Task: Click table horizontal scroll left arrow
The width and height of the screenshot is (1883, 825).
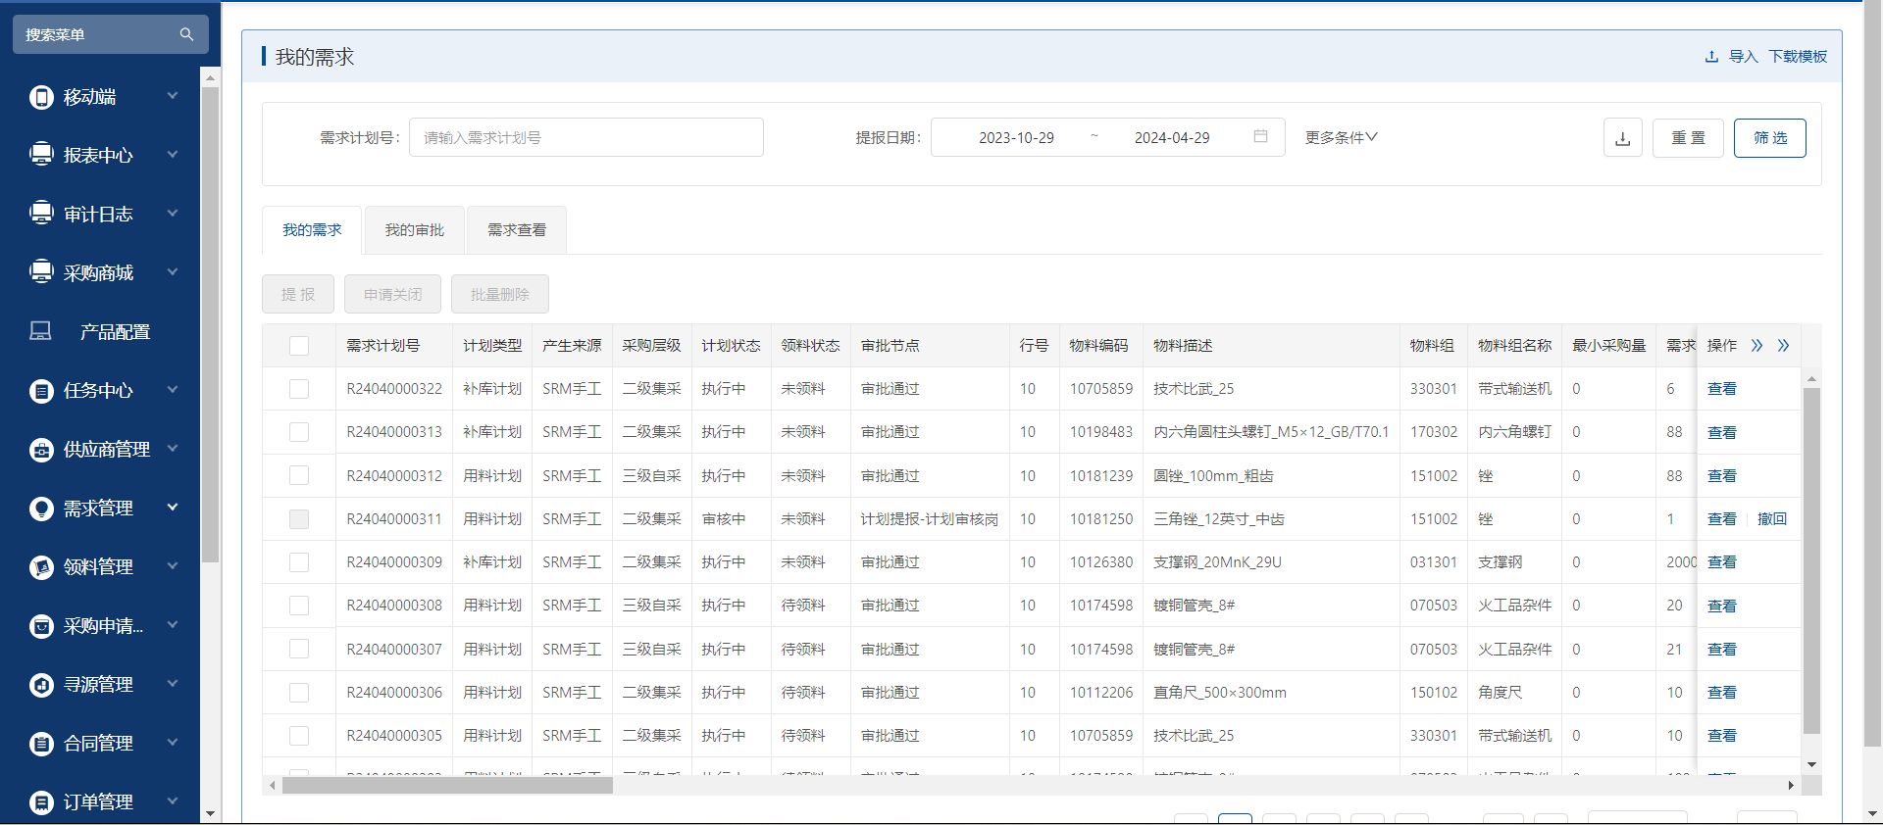Action: coord(272,785)
